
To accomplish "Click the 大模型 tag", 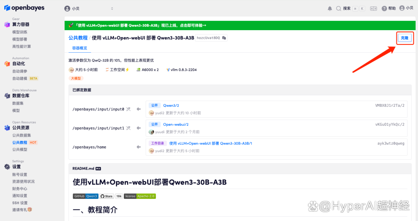I will 76,79.
